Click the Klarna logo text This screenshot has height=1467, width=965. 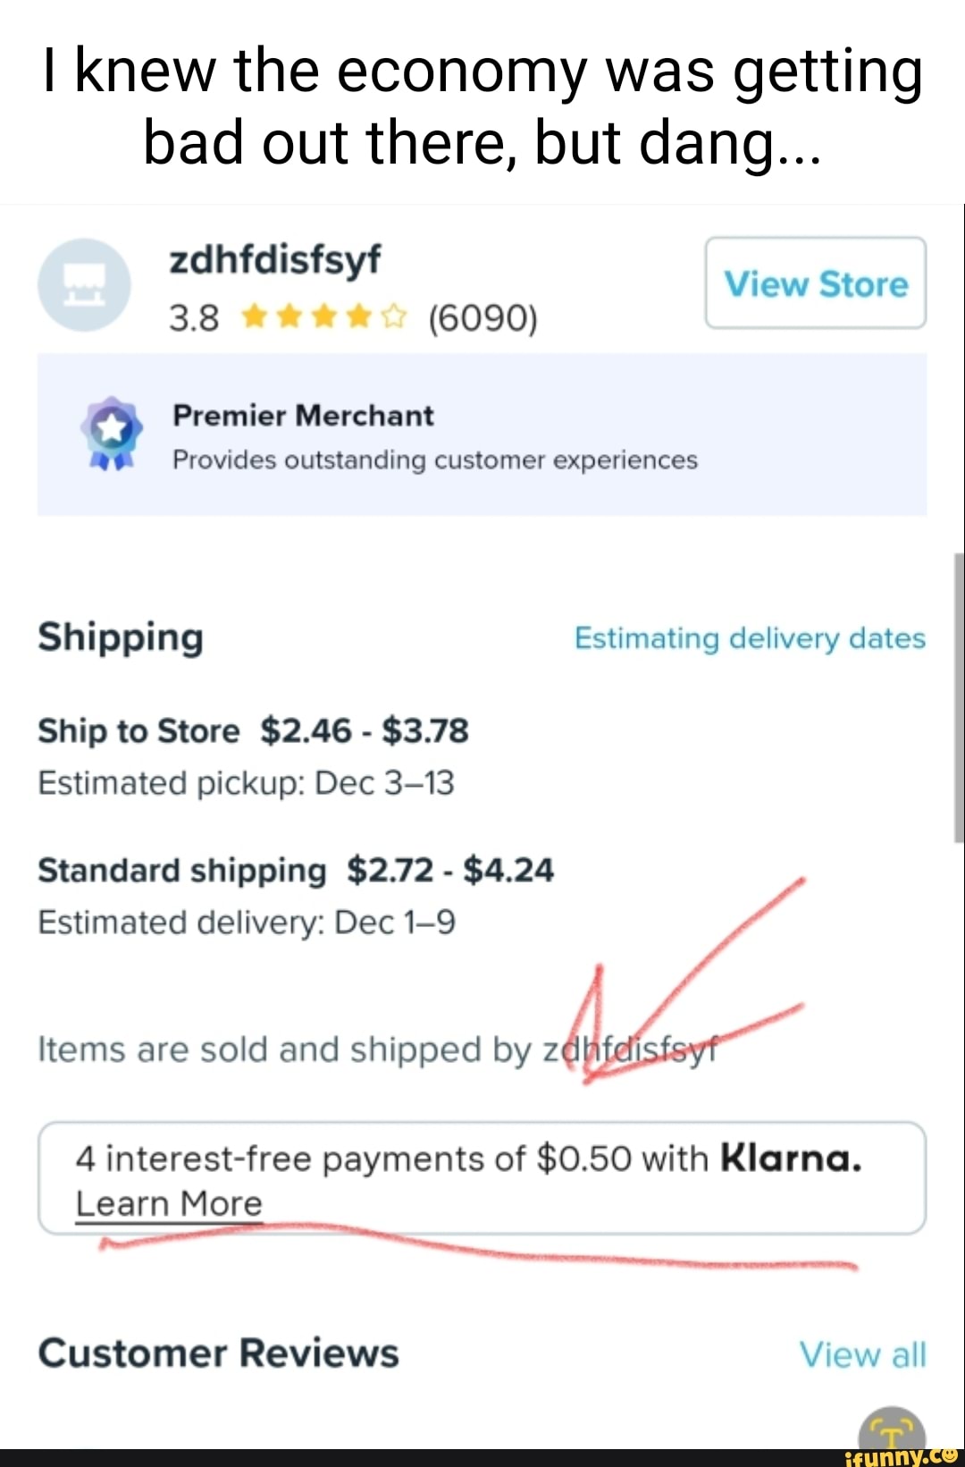[791, 1159]
